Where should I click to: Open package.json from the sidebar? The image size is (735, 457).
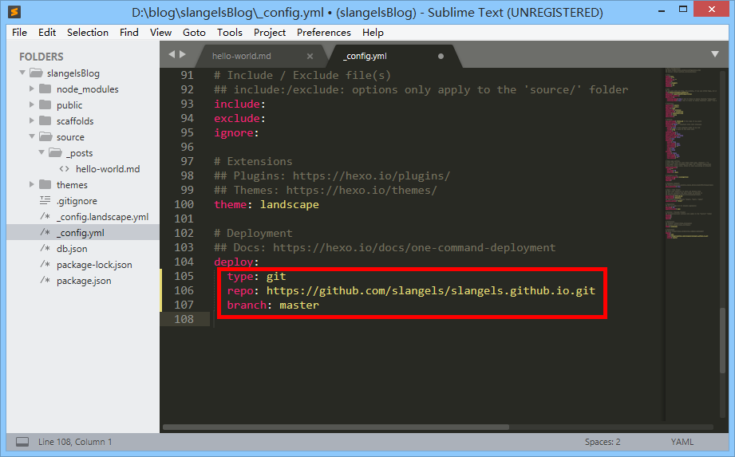point(84,281)
